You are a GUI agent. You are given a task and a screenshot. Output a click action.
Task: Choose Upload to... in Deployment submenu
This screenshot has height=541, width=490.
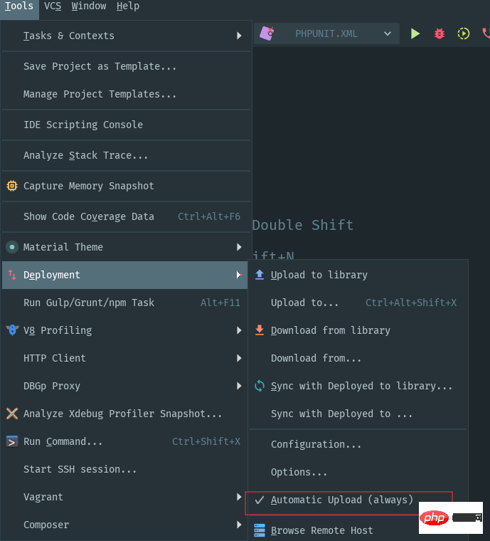click(358, 303)
